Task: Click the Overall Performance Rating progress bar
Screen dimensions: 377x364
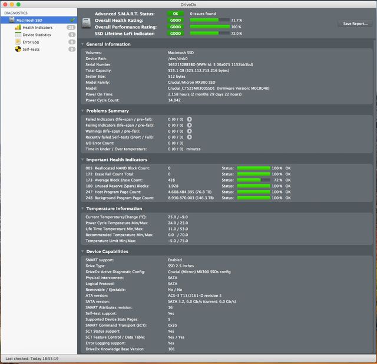Action: pyautogui.click(x=210, y=27)
